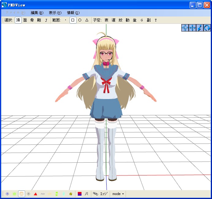Maximize the PMDView window
This screenshot has width=212, height=199.
click(x=200, y=5)
